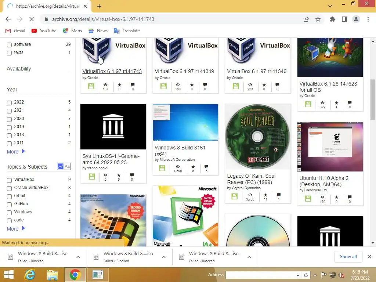Close the downloads bar
This screenshot has width=376, height=282.
click(369, 257)
